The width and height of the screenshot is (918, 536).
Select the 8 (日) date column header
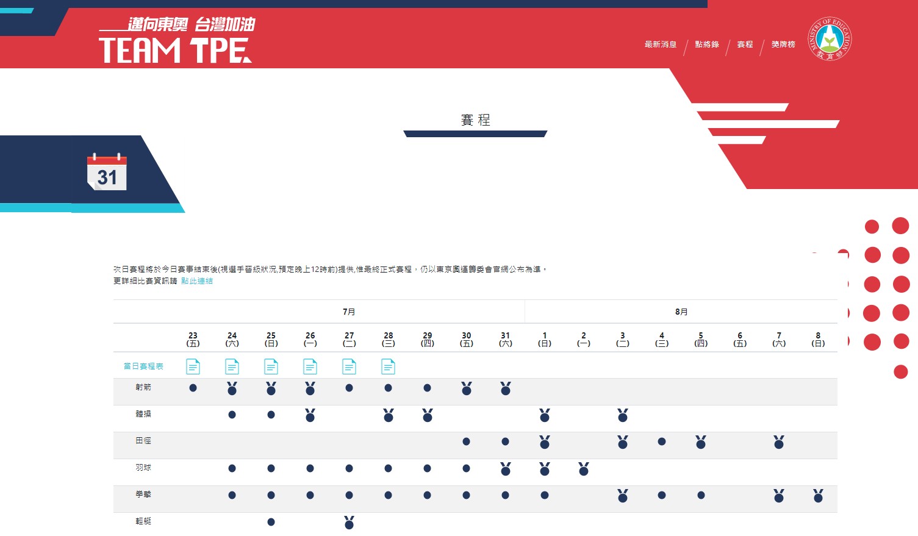coord(818,340)
